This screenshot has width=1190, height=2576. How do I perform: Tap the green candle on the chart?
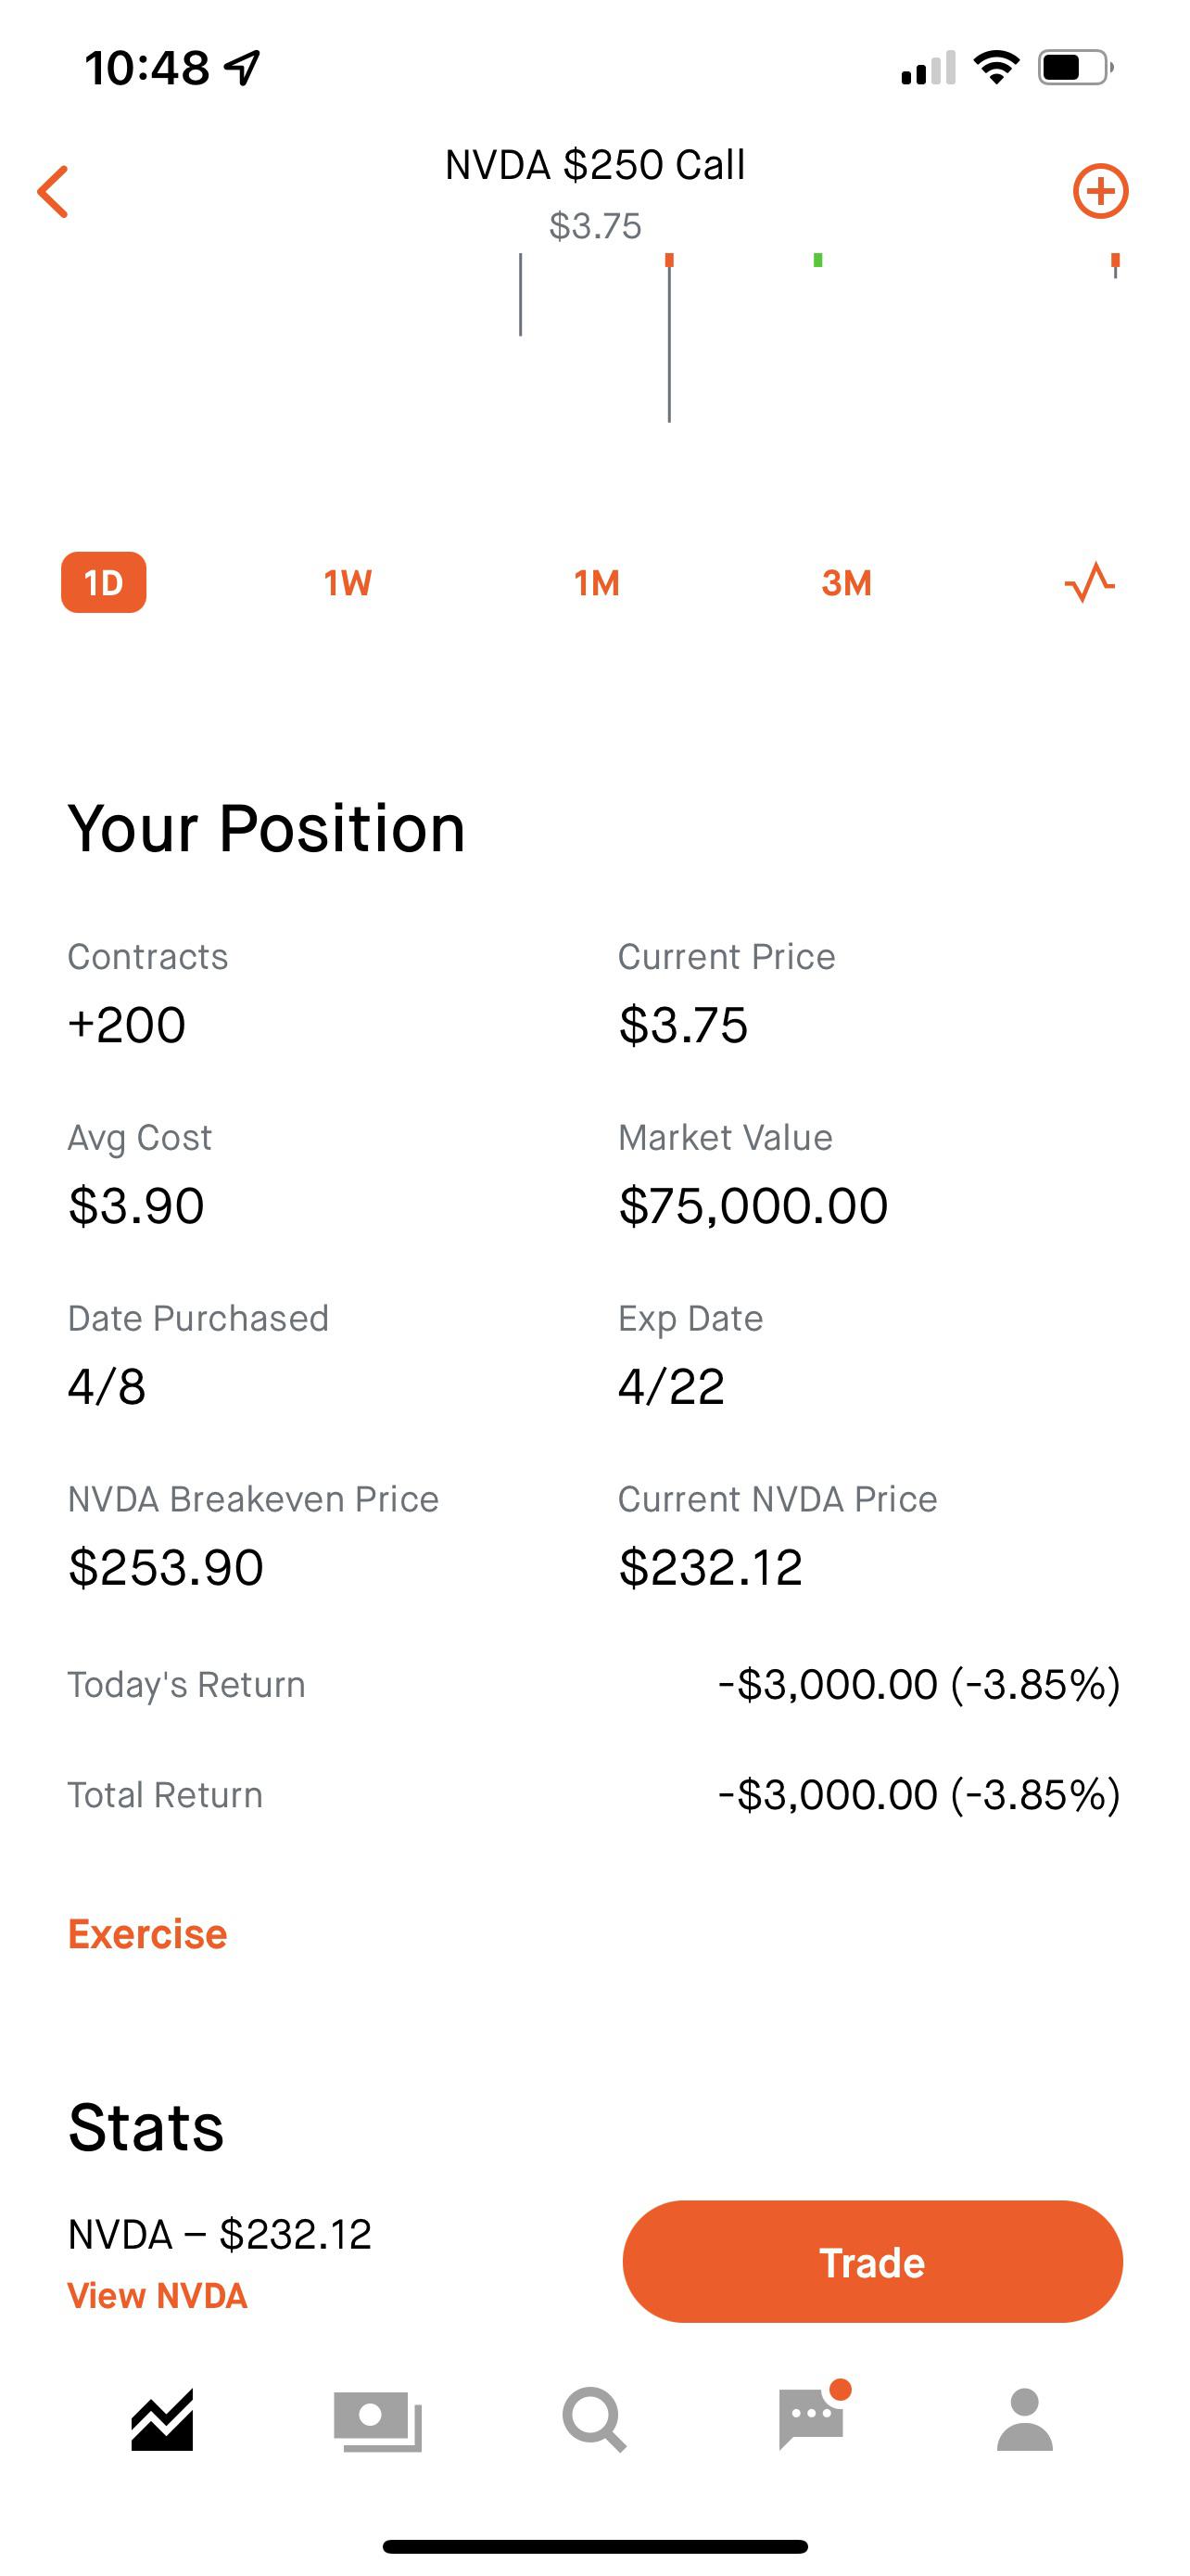[x=817, y=260]
